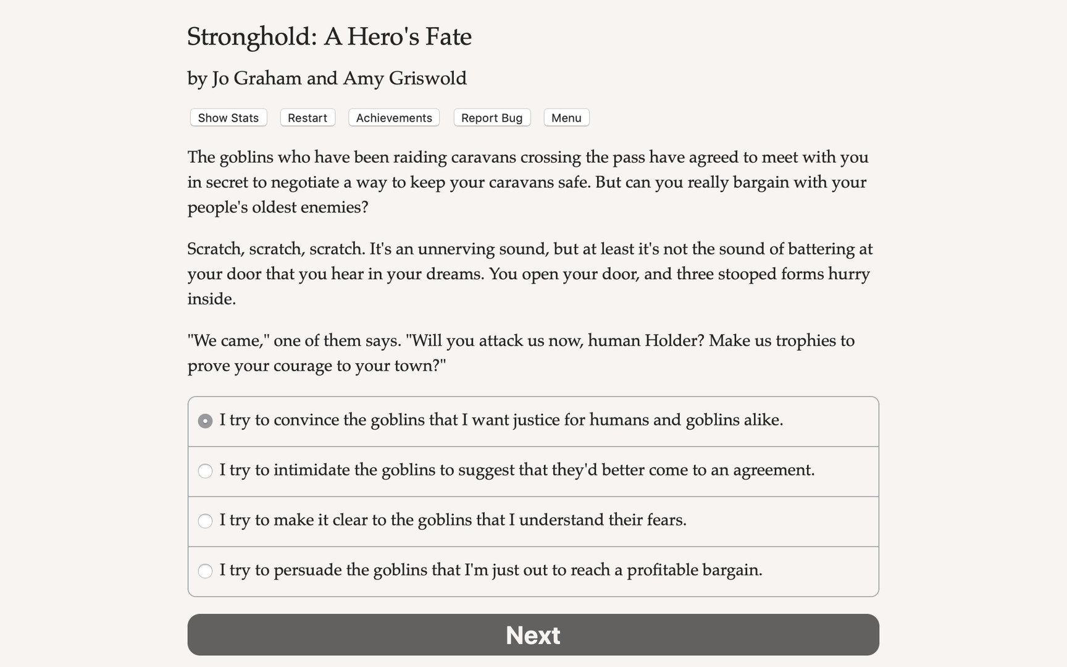Access Menu to adjust game settings
Screen dimensions: 1067x667
click(x=566, y=117)
